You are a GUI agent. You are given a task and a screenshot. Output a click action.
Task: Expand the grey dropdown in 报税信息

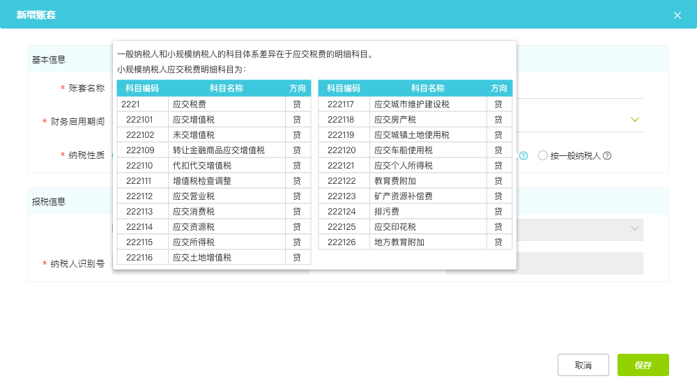pyautogui.click(x=580, y=228)
